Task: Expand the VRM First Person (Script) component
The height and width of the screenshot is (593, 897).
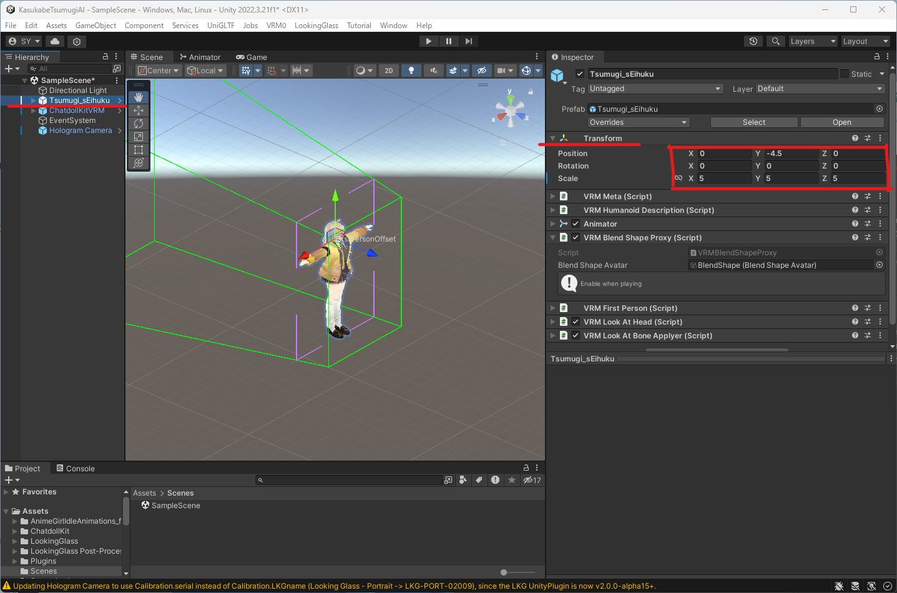Action: coord(553,308)
